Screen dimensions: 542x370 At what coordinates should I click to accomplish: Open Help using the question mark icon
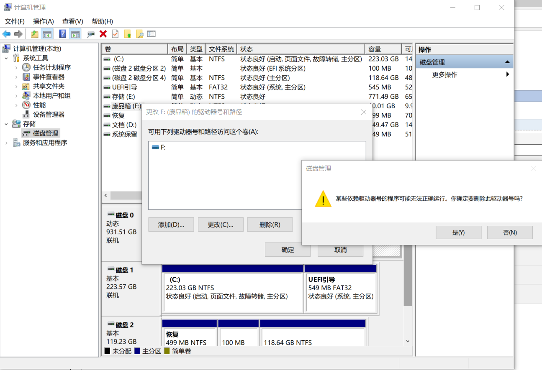click(x=62, y=34)
